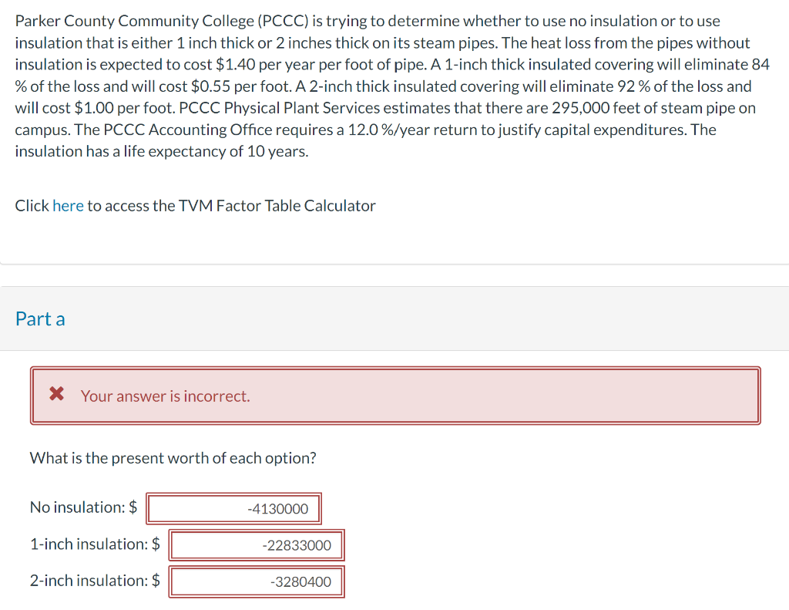Click the 'Click here to access' sentence

(x=195, y=206)
